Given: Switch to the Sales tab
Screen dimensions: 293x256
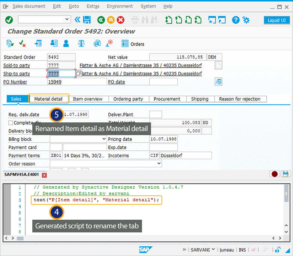Looking at the screenshot, I should click(x=16, y=99).
